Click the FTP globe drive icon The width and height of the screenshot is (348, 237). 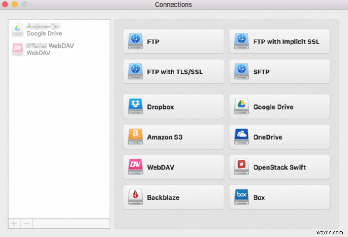click(x=135, y=41)
